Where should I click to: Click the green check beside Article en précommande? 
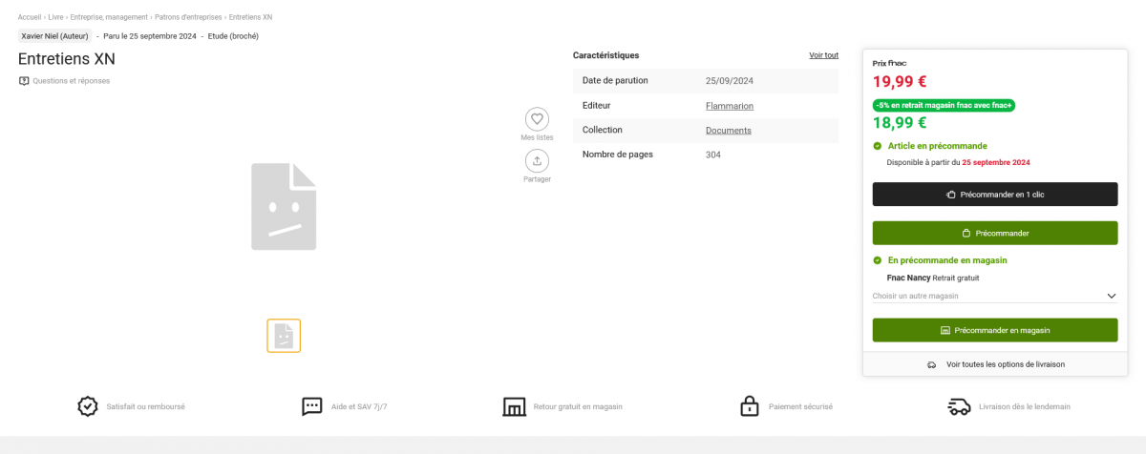coord(878,146)
